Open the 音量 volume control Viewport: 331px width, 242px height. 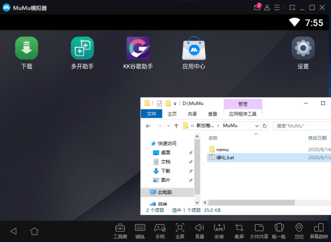200,231
